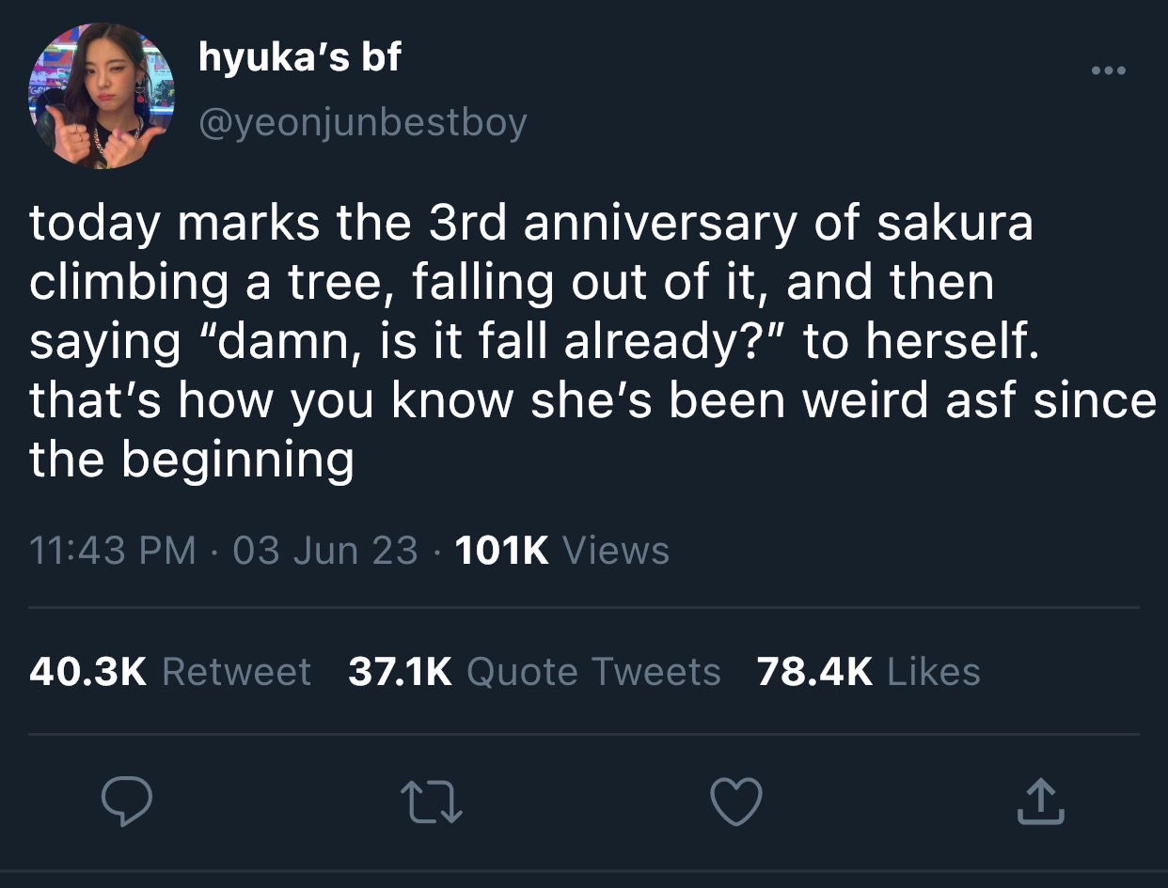The height and width of the screenshot is (888, 1168).
Task: Open the Likes label list
Action: click(x=934, y=672)
